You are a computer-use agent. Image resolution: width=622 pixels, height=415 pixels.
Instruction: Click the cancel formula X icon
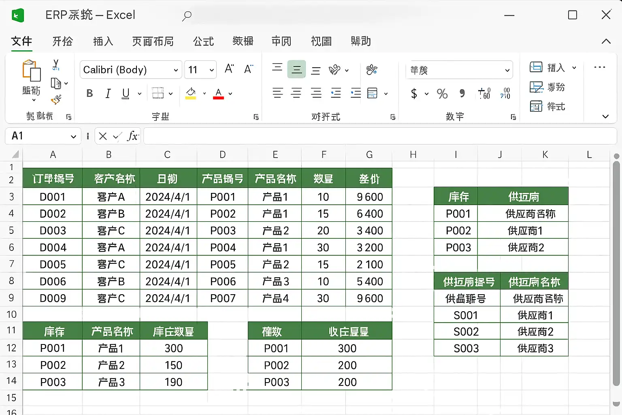pyautogui.click(x=103, y=136)
